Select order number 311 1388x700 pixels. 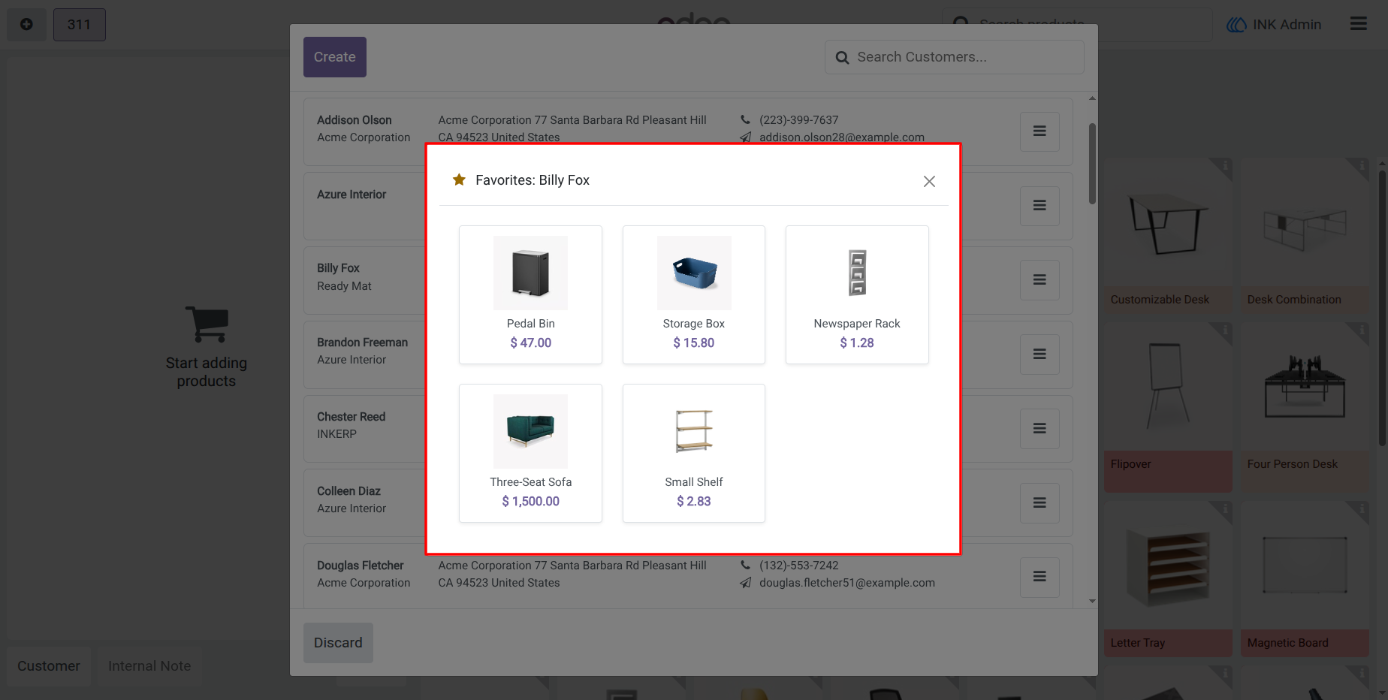point(79,25)
